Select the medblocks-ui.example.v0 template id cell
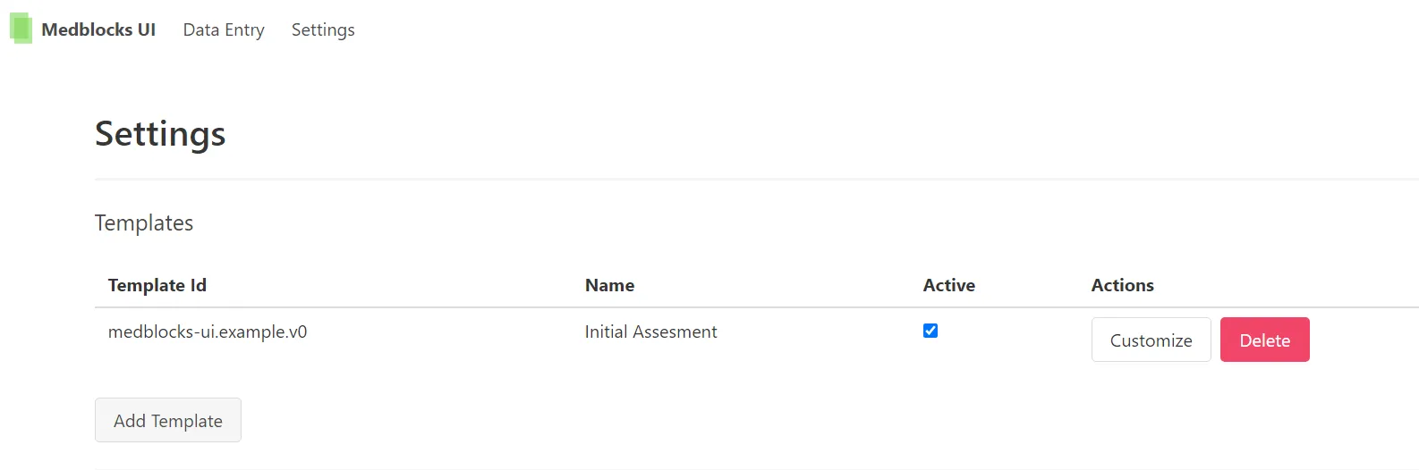Image resolution: width=1419 pixels, height=470 pixels. [208, 332]
